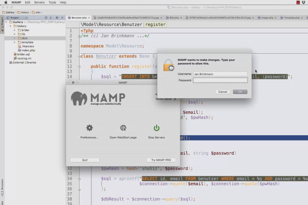The height and width of the screenshot is (205, 308).
Task: Click namespace Model\Resource on line 8
Action: [125, 46]
